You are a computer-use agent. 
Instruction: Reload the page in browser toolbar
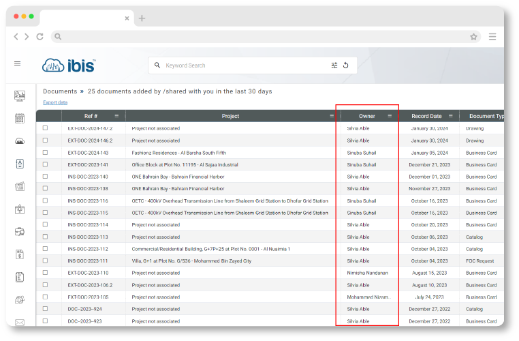[x=40, y=37]
